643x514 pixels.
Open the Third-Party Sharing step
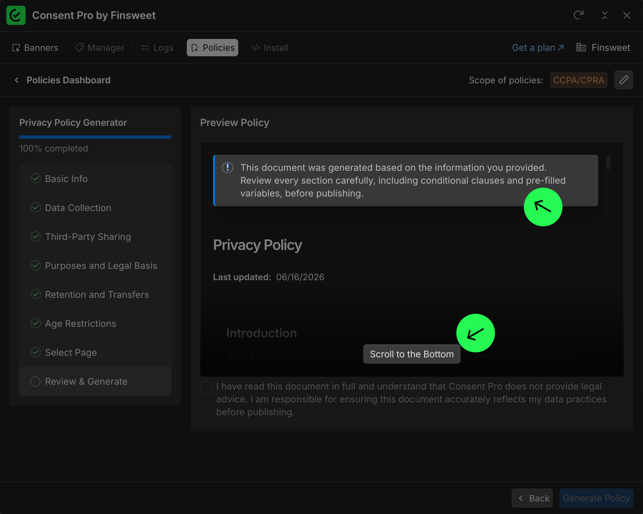click(x=95, y=237)
